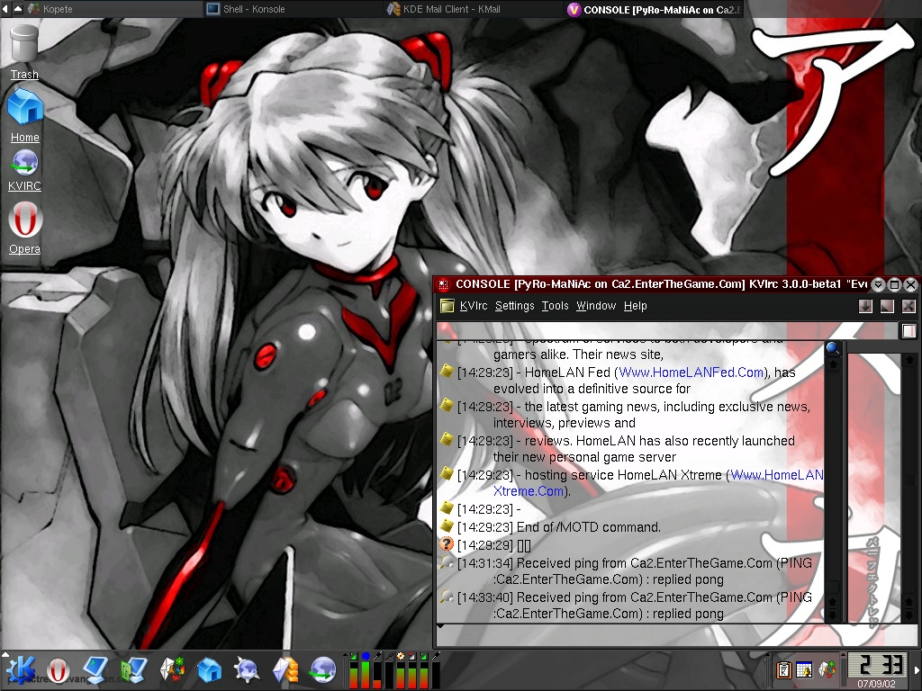Shade the KVIrc window with title bar arrow

(x=878, y=285)
